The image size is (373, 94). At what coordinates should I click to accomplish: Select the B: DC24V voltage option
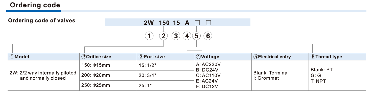click(207, 69)
